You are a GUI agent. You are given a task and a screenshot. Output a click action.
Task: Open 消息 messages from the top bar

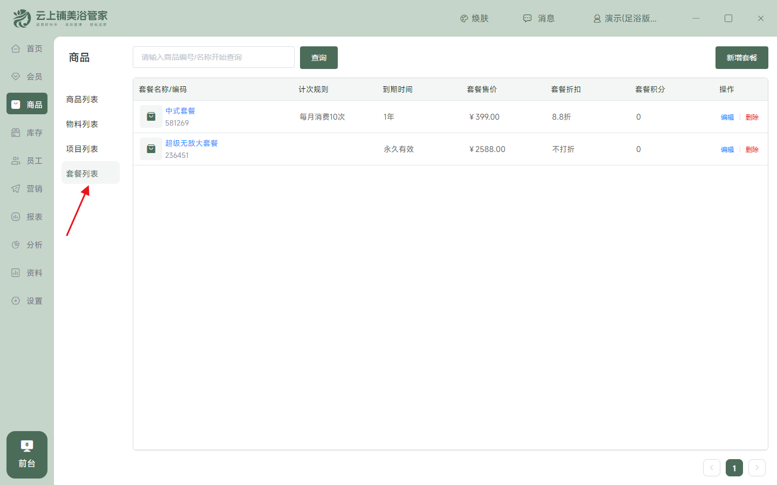tap(539, 18)
